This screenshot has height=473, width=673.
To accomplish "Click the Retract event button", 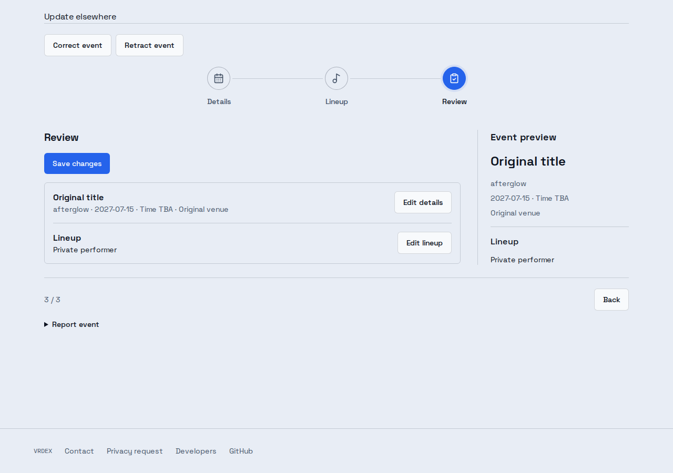I will [149, 45].
